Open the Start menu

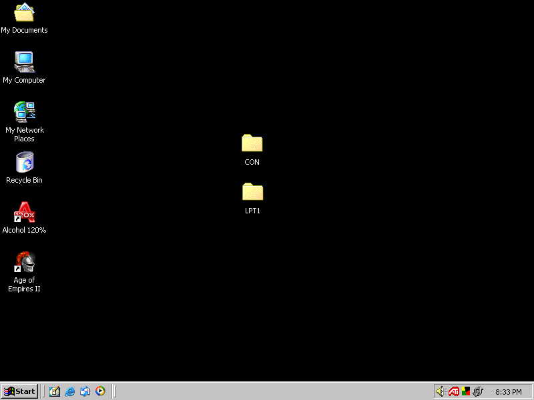coord(19,391)
